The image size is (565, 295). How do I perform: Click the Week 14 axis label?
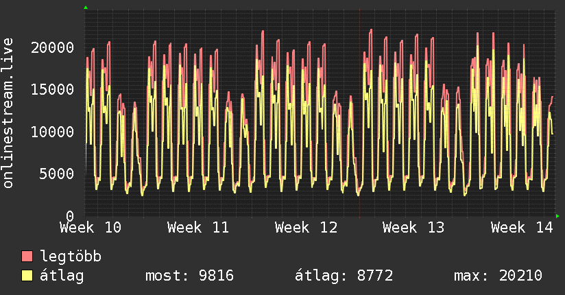[522, 228]
